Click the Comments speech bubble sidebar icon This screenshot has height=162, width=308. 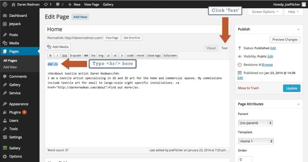click(x=5, y=77)
